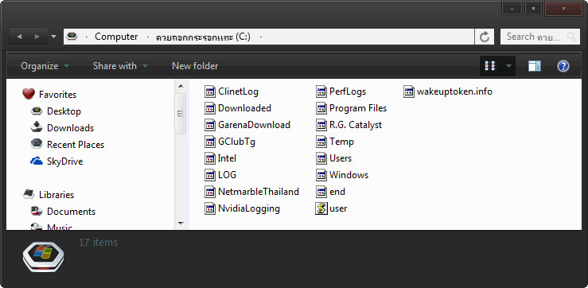
Task: Click Computer in the address breadcrumb
Action: pos(116,37)
